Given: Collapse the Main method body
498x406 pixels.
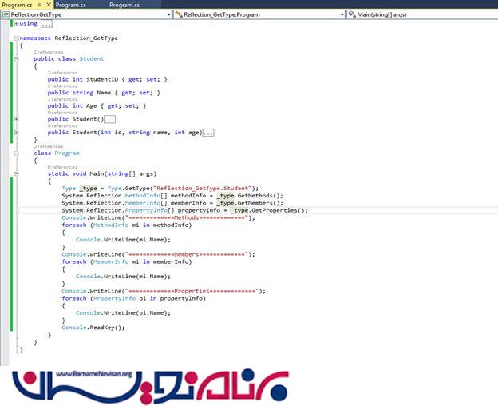Looking at the screenshot, I should click(17, 173).
